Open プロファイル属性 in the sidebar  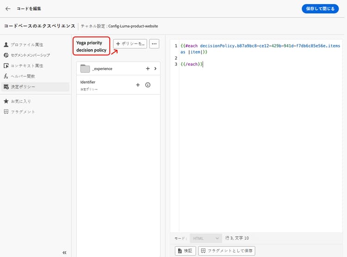[27, 44]
